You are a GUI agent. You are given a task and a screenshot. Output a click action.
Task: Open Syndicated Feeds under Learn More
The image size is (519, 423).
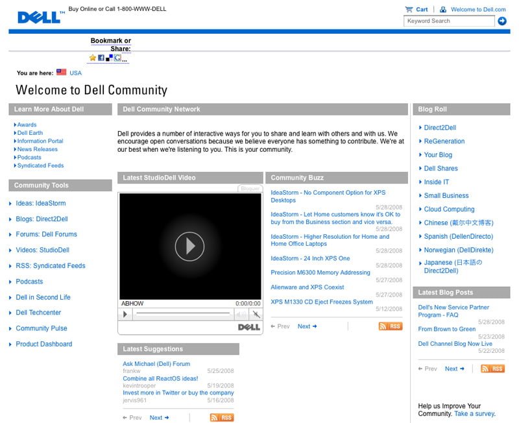pyautogui.click(x=40, y=165)
